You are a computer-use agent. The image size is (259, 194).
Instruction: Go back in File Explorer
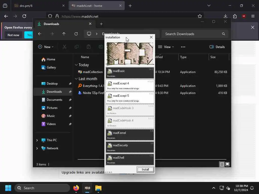point(40,34)
